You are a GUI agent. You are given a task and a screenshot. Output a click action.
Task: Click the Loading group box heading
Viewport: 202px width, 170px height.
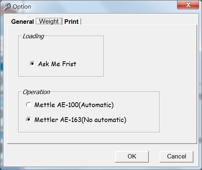33,36
